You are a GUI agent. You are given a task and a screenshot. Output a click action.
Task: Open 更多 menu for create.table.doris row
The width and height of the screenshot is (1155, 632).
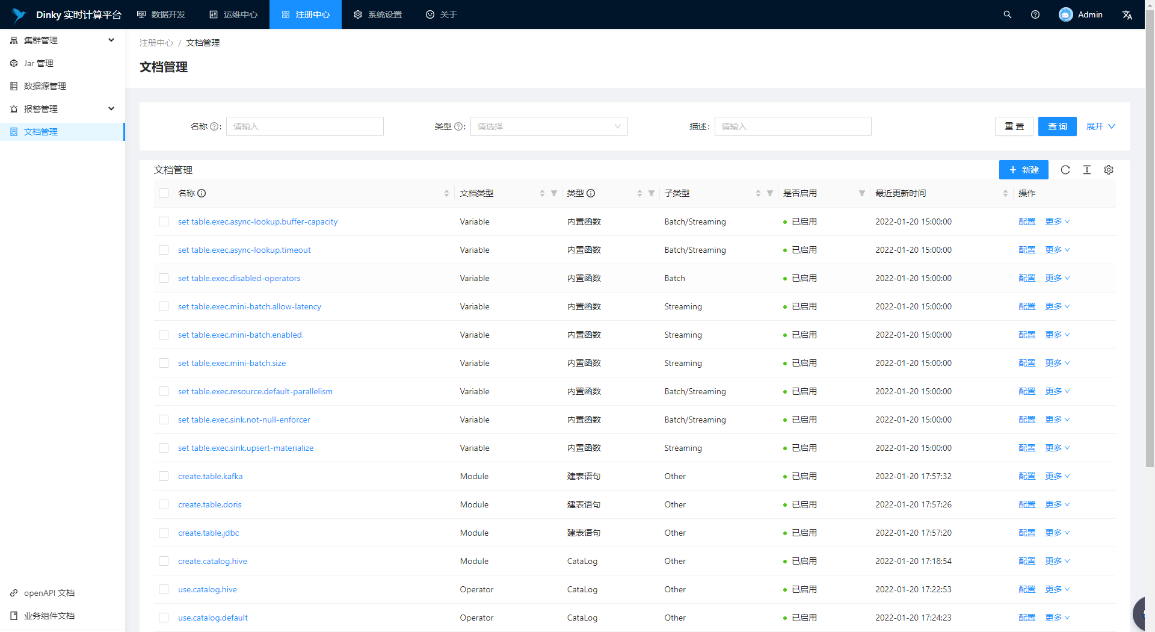1058,504
